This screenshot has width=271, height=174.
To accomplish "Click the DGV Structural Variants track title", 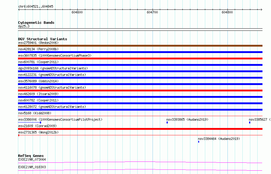I will pyautogui.click(x=43, y=39).
